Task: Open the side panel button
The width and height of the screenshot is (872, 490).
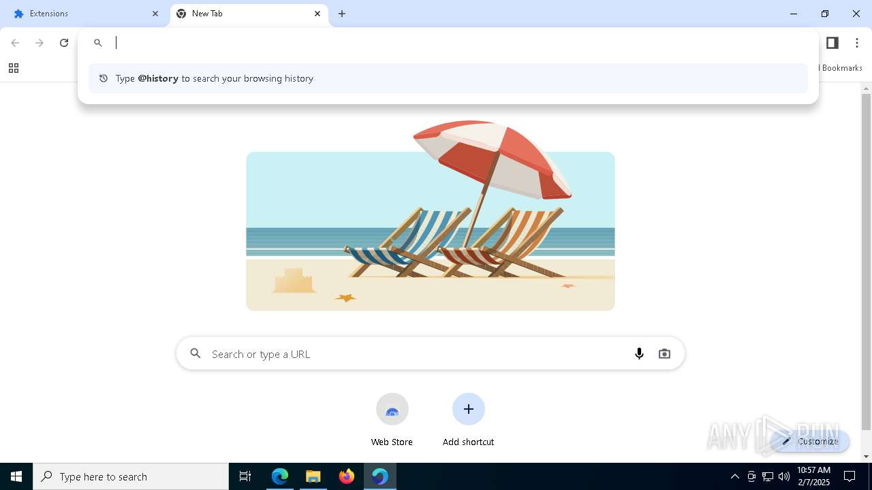Action: (832, 43)
